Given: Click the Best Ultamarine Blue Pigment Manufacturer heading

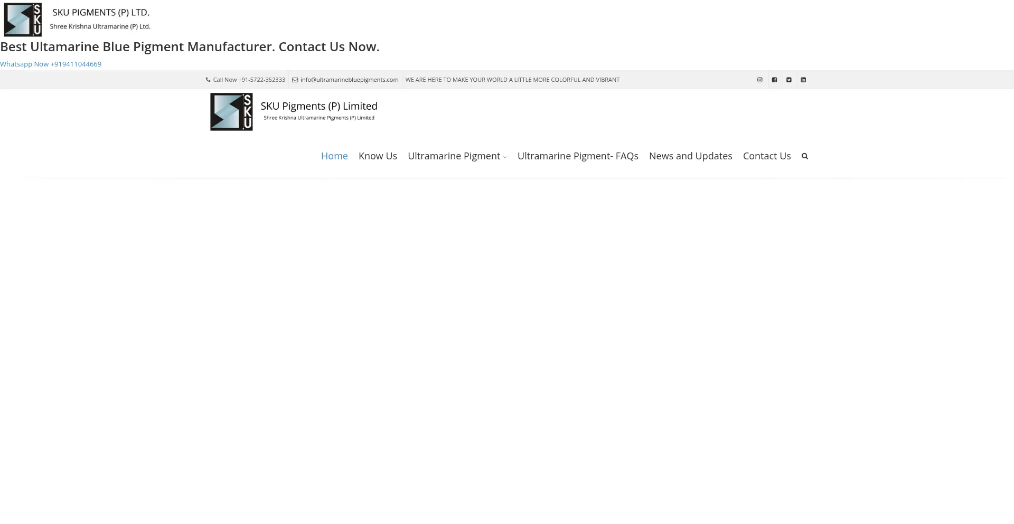Looking at the screenshot, I should point(190,47).
